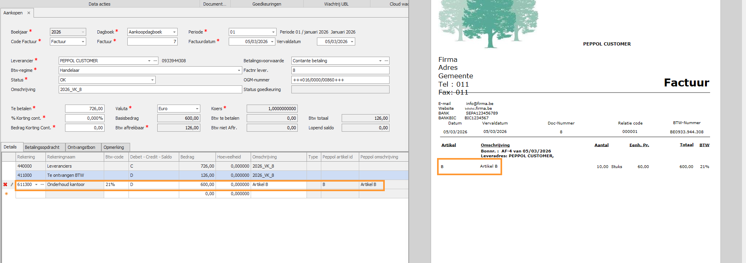Open the Ontvangstbon tab

click(81, 147)
